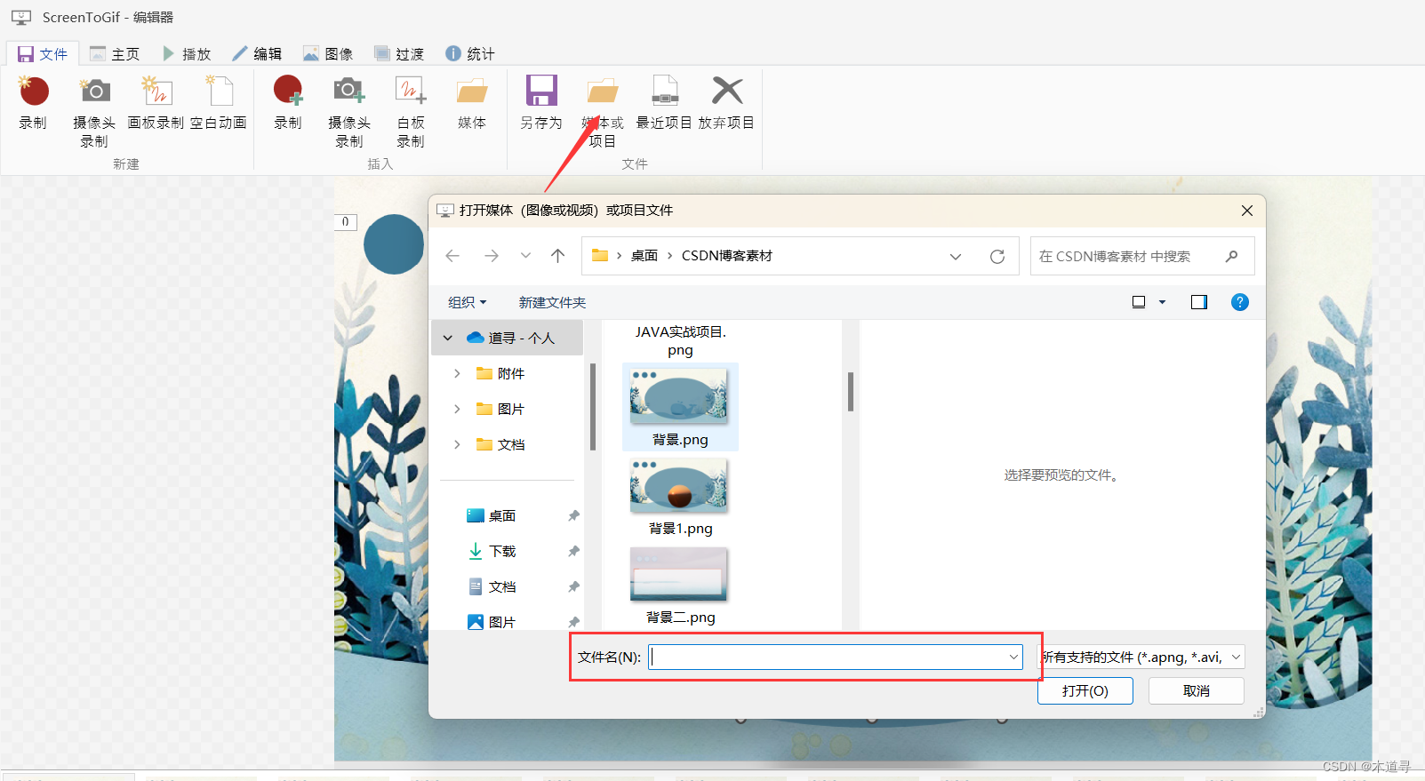
Task: Switch to the File (文件) ribbon tab
Action: 43,54
